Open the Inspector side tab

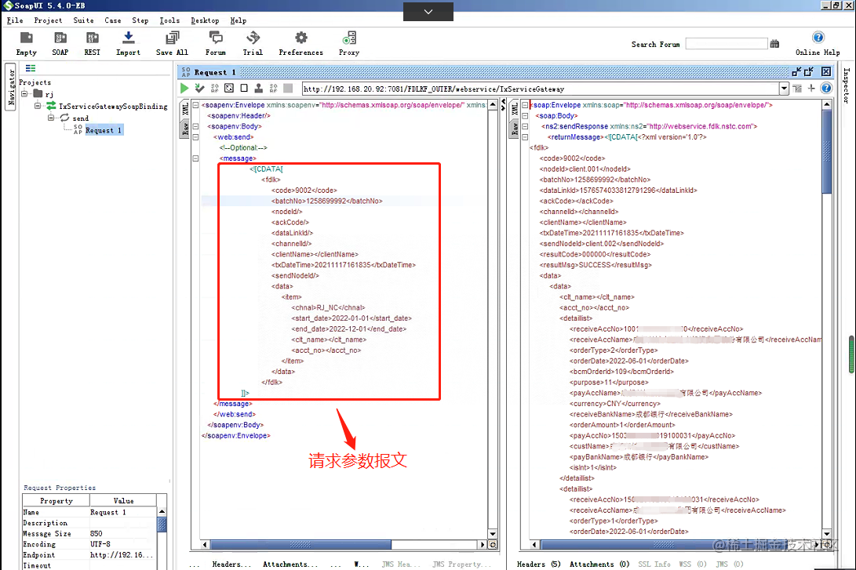[847, 85]
